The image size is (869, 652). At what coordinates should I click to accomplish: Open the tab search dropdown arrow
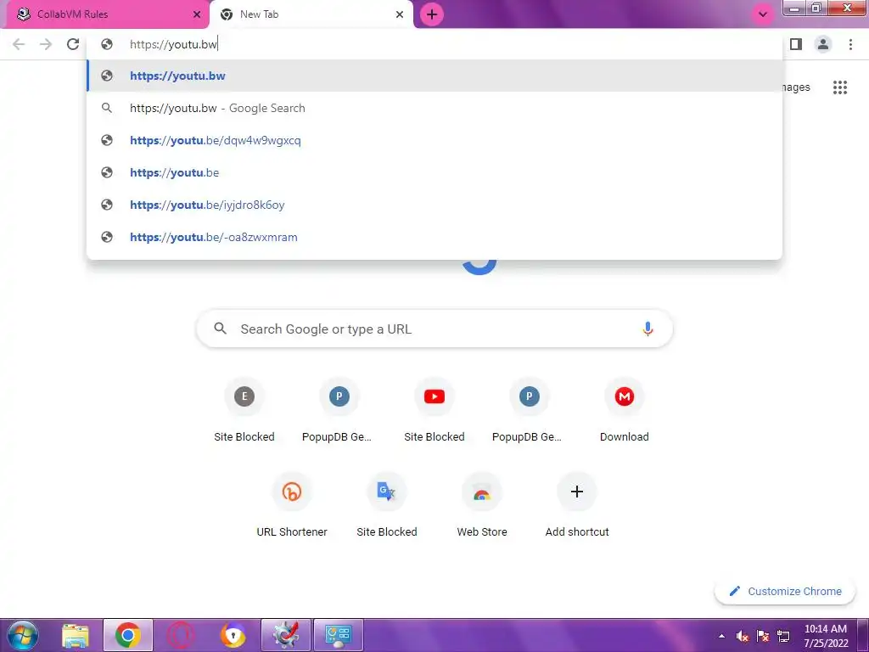[x=763, y=14]
